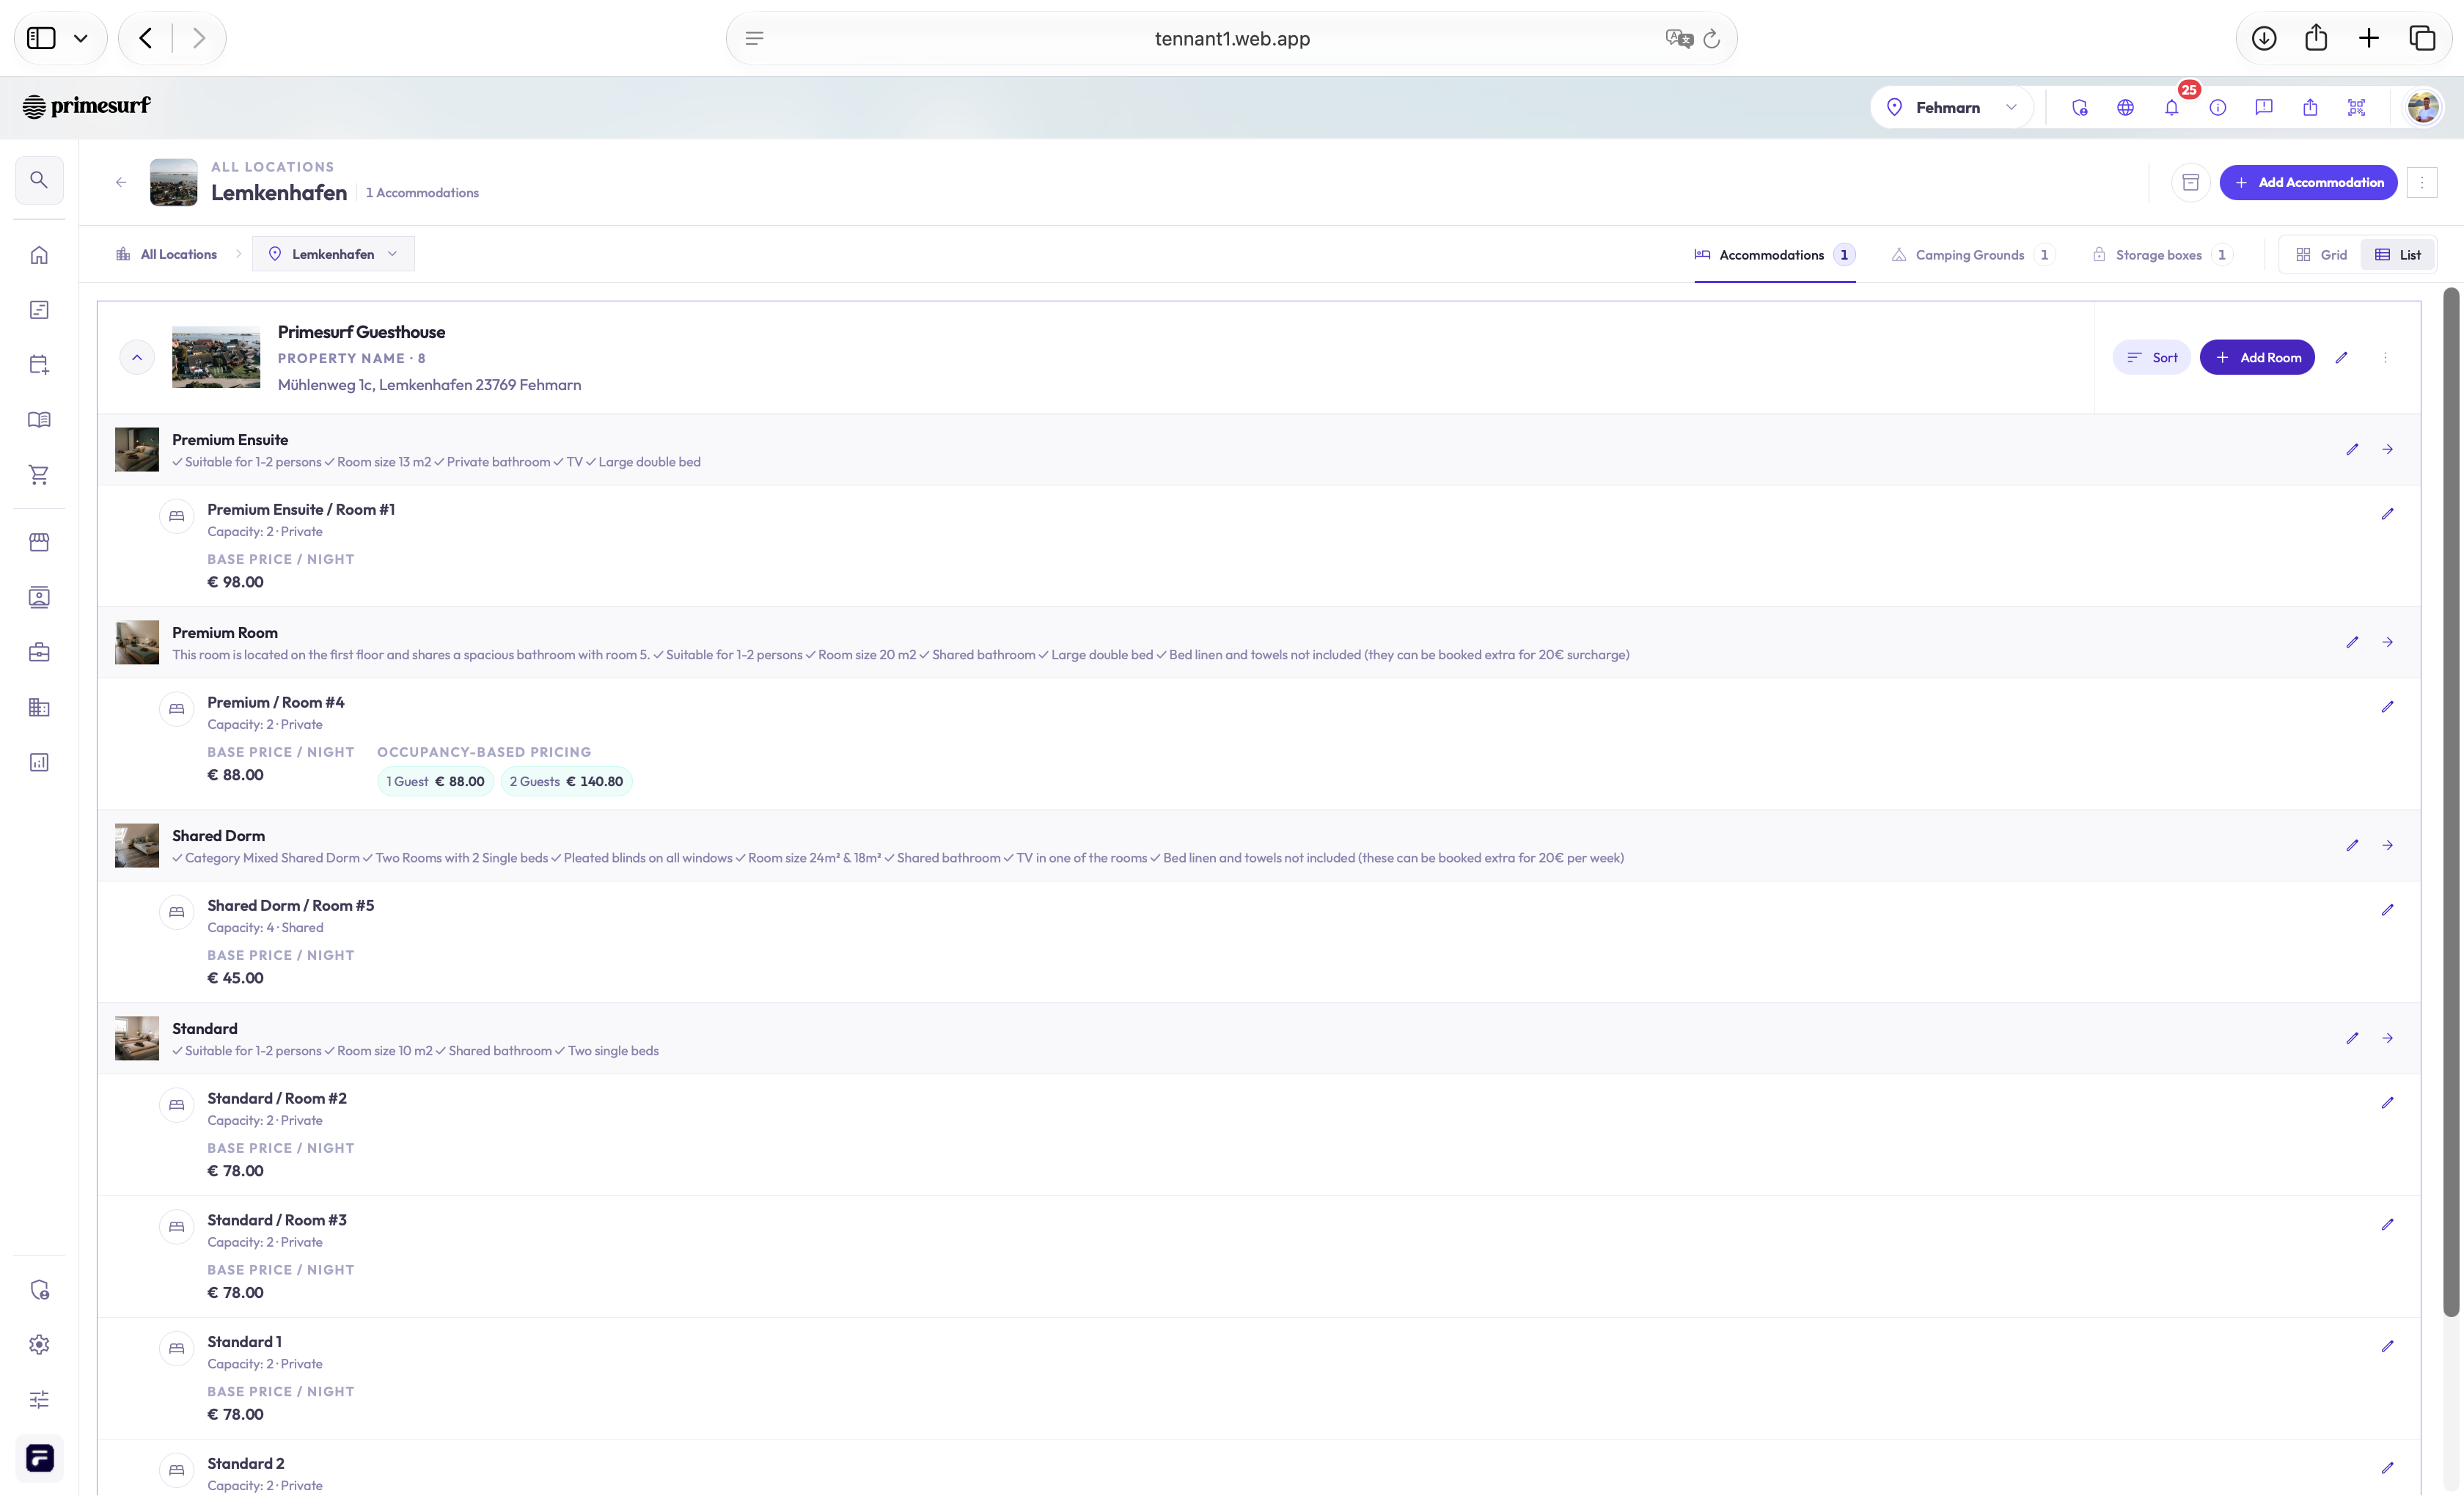This screenshot has width=2464, height=1496.
Task: Open the Fehmarn location dropdown
Action: (1951, 108)
